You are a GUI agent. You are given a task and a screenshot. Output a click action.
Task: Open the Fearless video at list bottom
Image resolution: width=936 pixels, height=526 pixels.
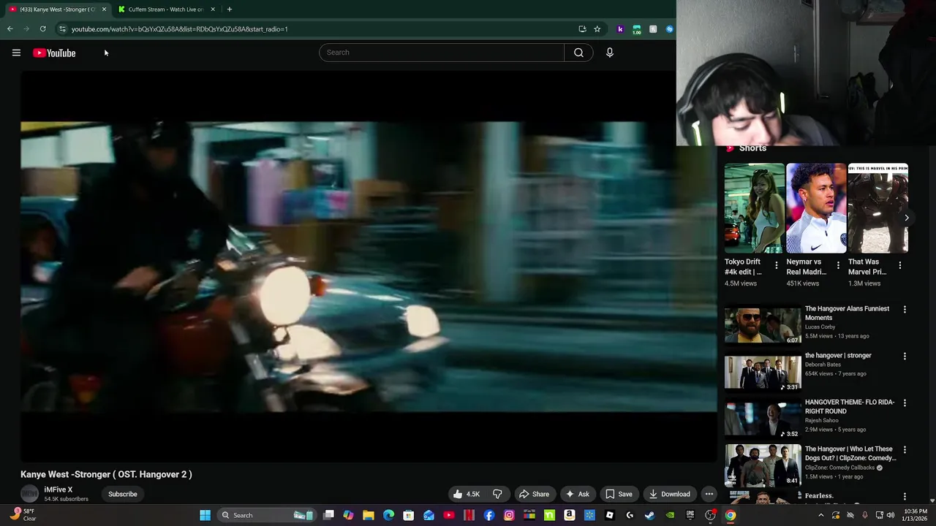click(x=819, y=496)
